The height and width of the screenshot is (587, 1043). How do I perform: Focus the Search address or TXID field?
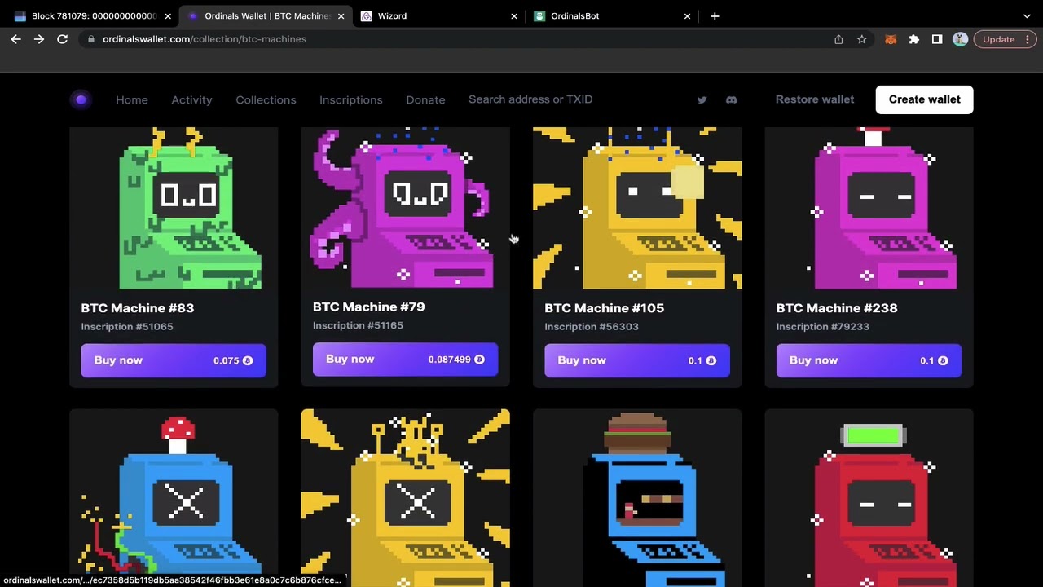(530, 99)
